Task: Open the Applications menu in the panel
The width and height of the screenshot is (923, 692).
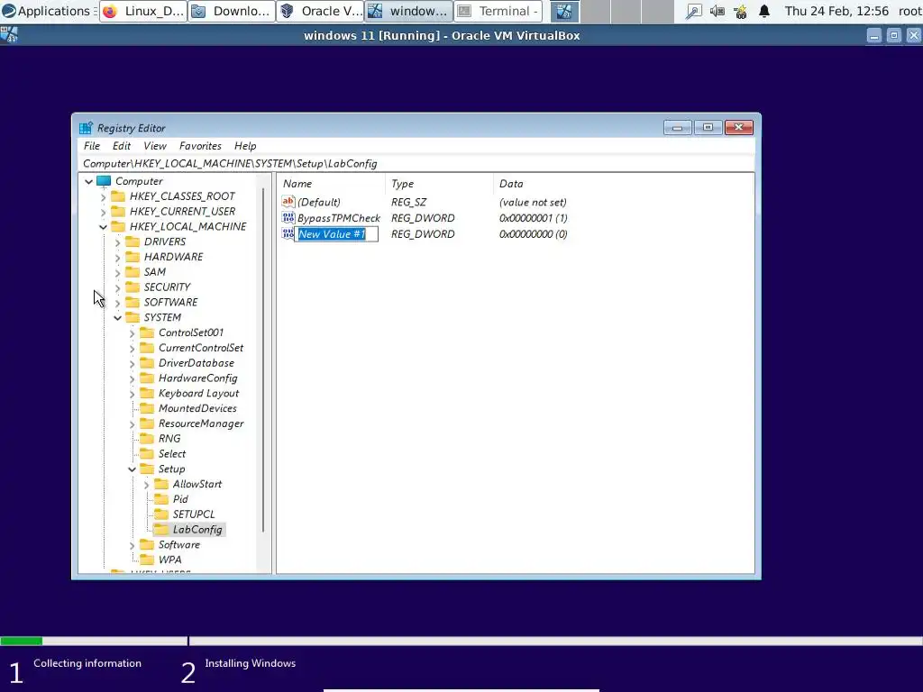Action: point(46,11)
